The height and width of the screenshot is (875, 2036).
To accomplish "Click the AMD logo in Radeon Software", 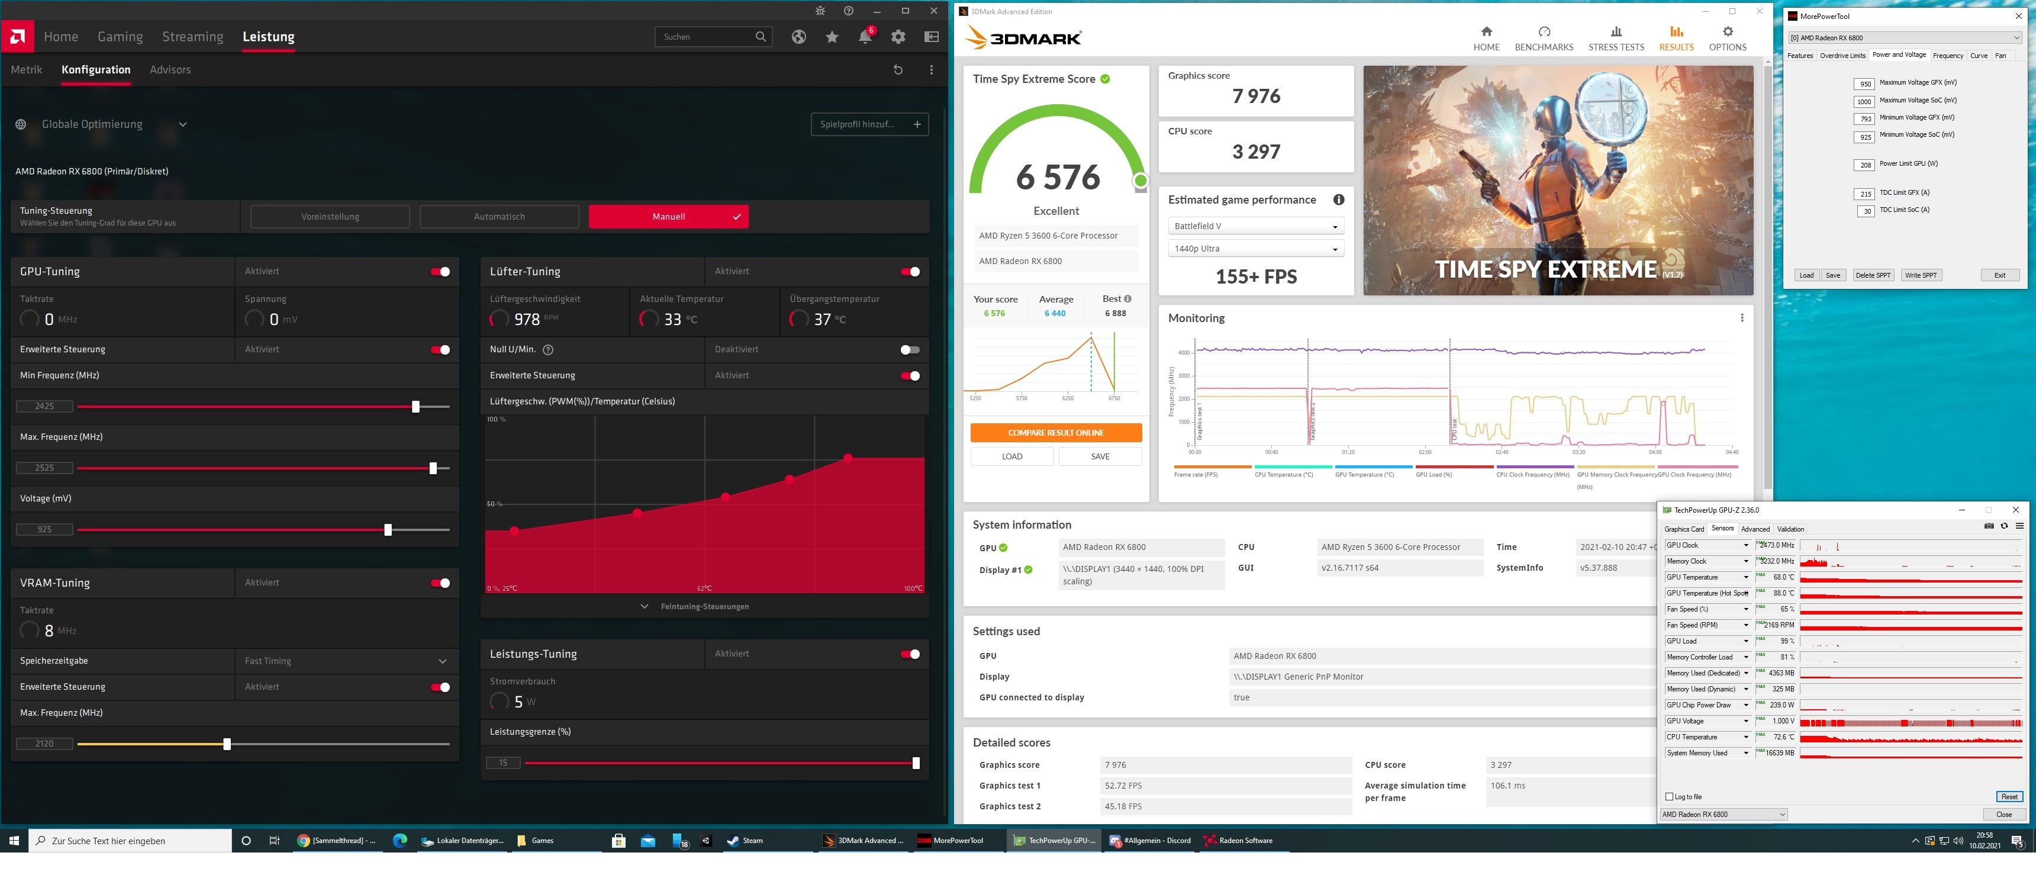I will tap(17, 36).
